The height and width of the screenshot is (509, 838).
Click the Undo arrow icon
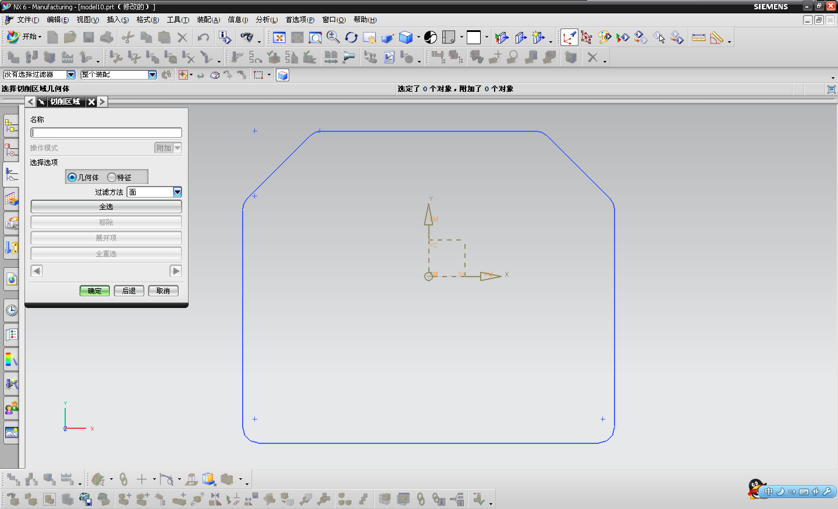tap(203, 38)
